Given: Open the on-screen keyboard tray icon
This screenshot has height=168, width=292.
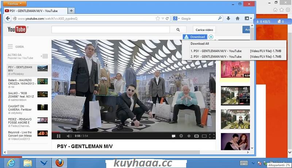Looking at the screenshot, I should point(243,163).
